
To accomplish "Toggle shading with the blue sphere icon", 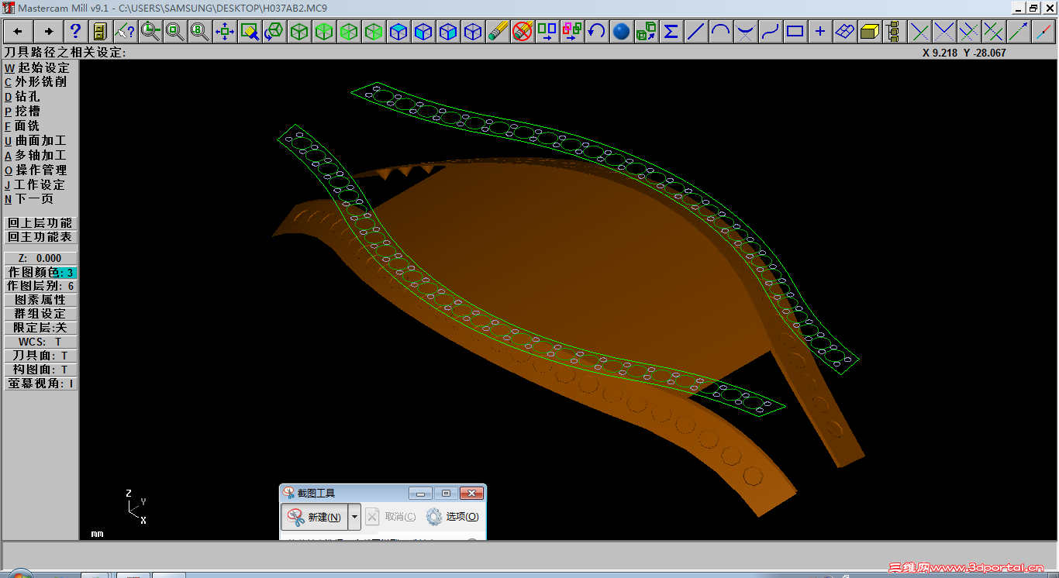I will 621,32.
